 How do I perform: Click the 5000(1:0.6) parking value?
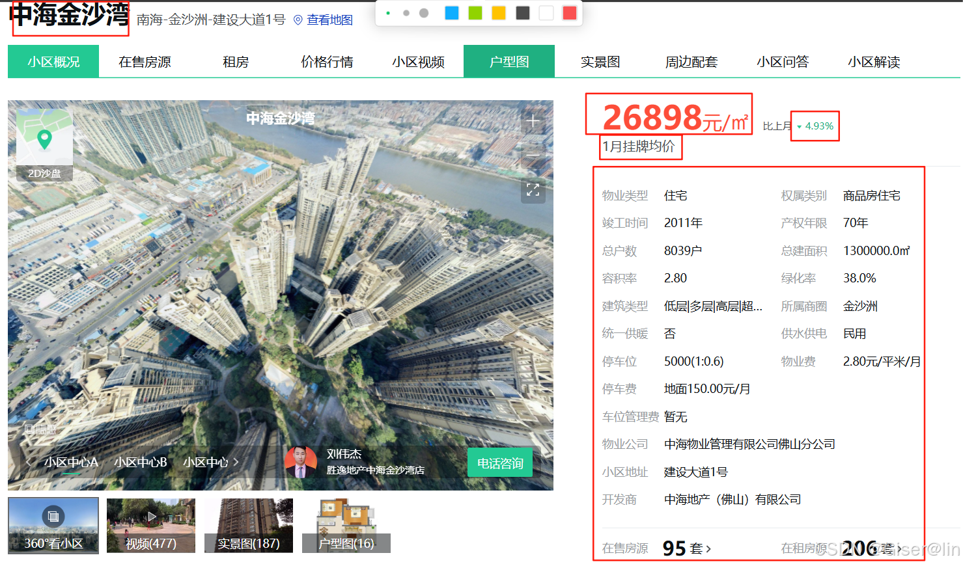(694, 361)
